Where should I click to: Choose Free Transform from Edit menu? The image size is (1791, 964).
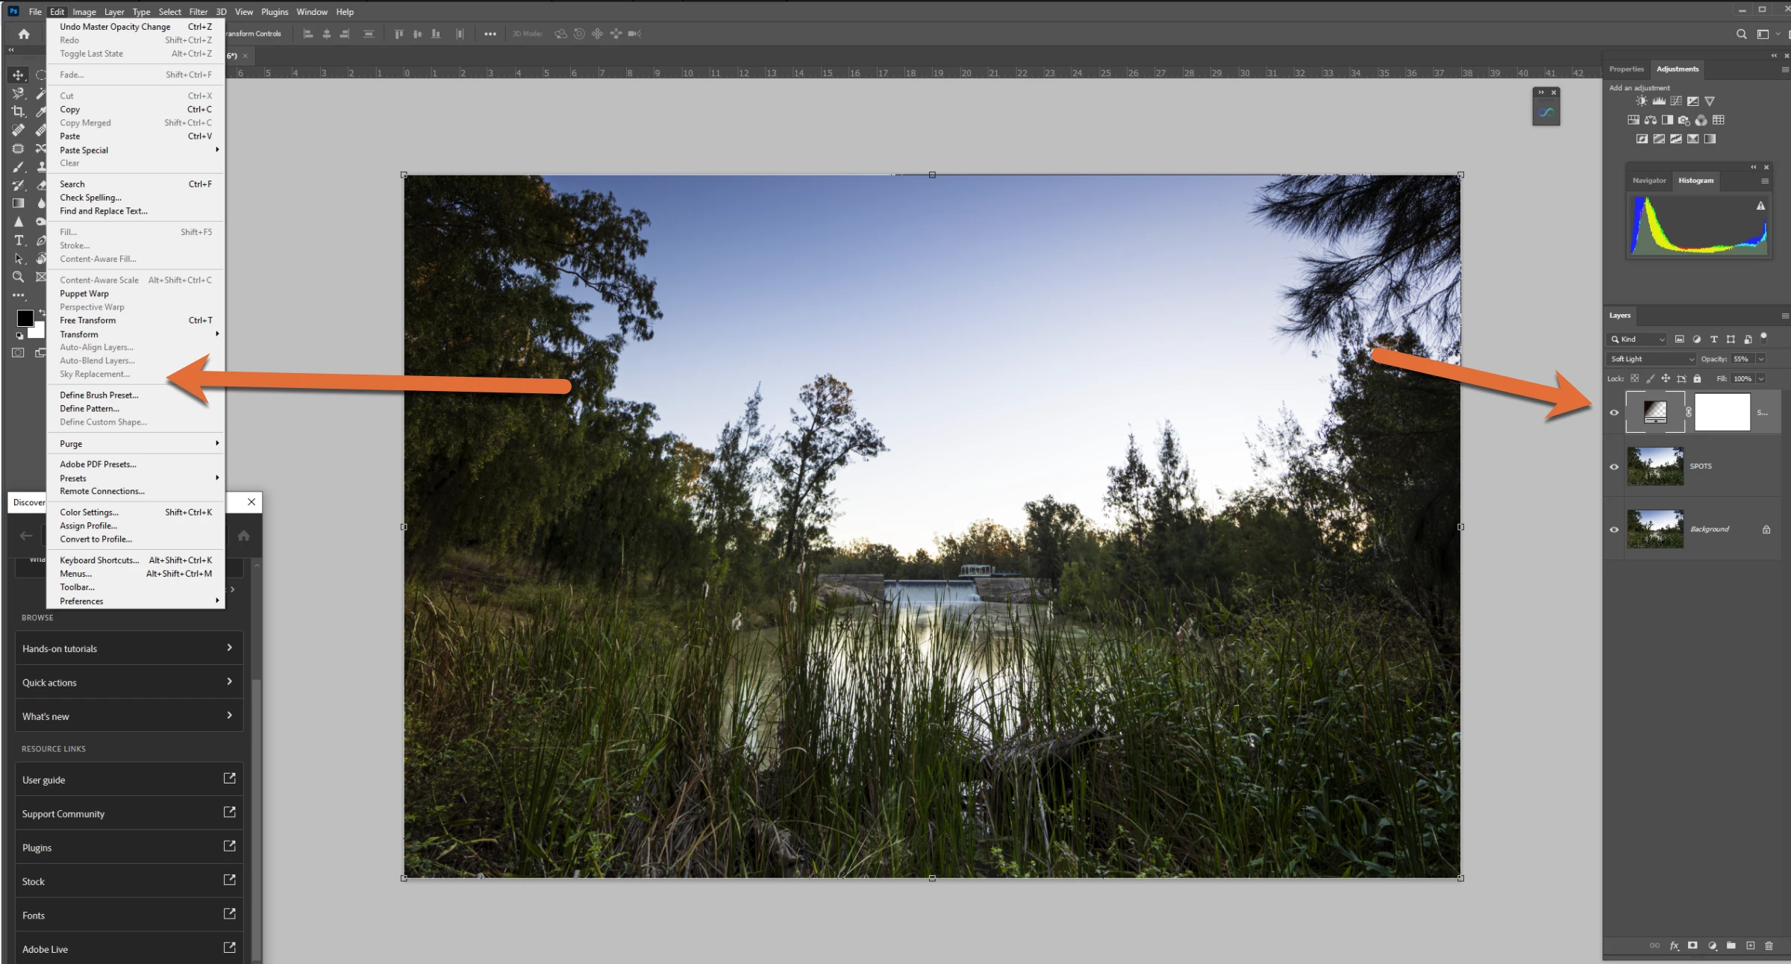(x=88, y=321)
